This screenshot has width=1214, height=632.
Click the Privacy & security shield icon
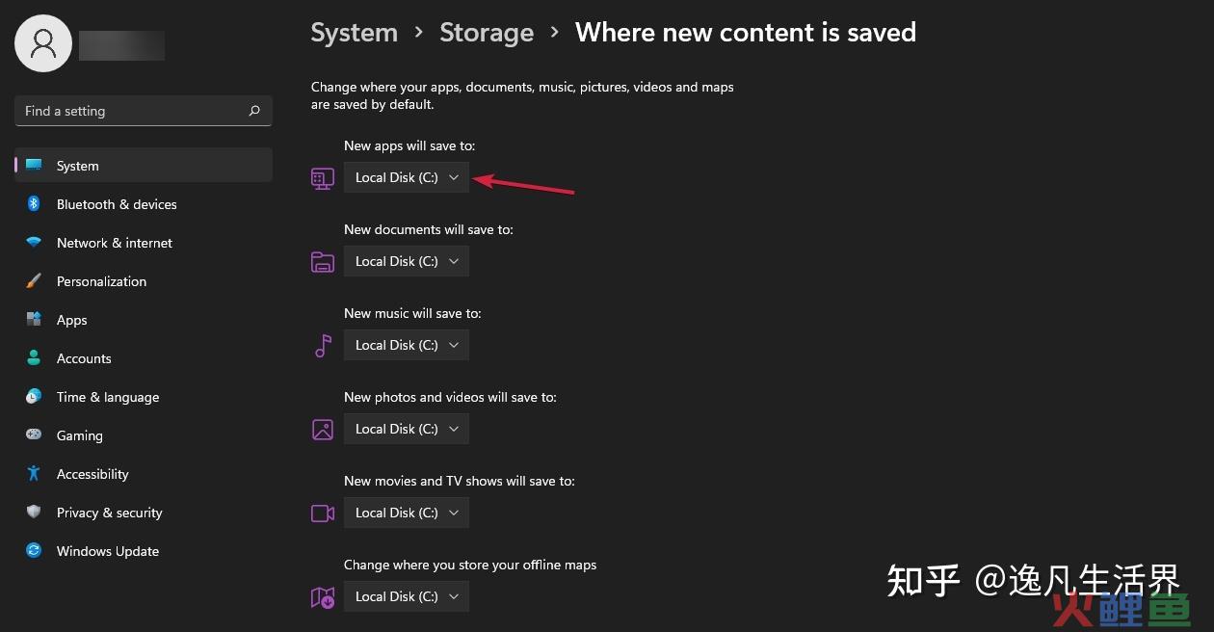pyautogui.click(x=34, y=513)
